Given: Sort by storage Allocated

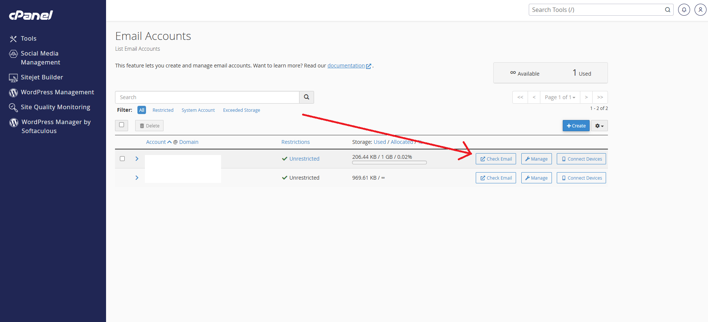Looking at the screenshot, I should pos(402,142).
